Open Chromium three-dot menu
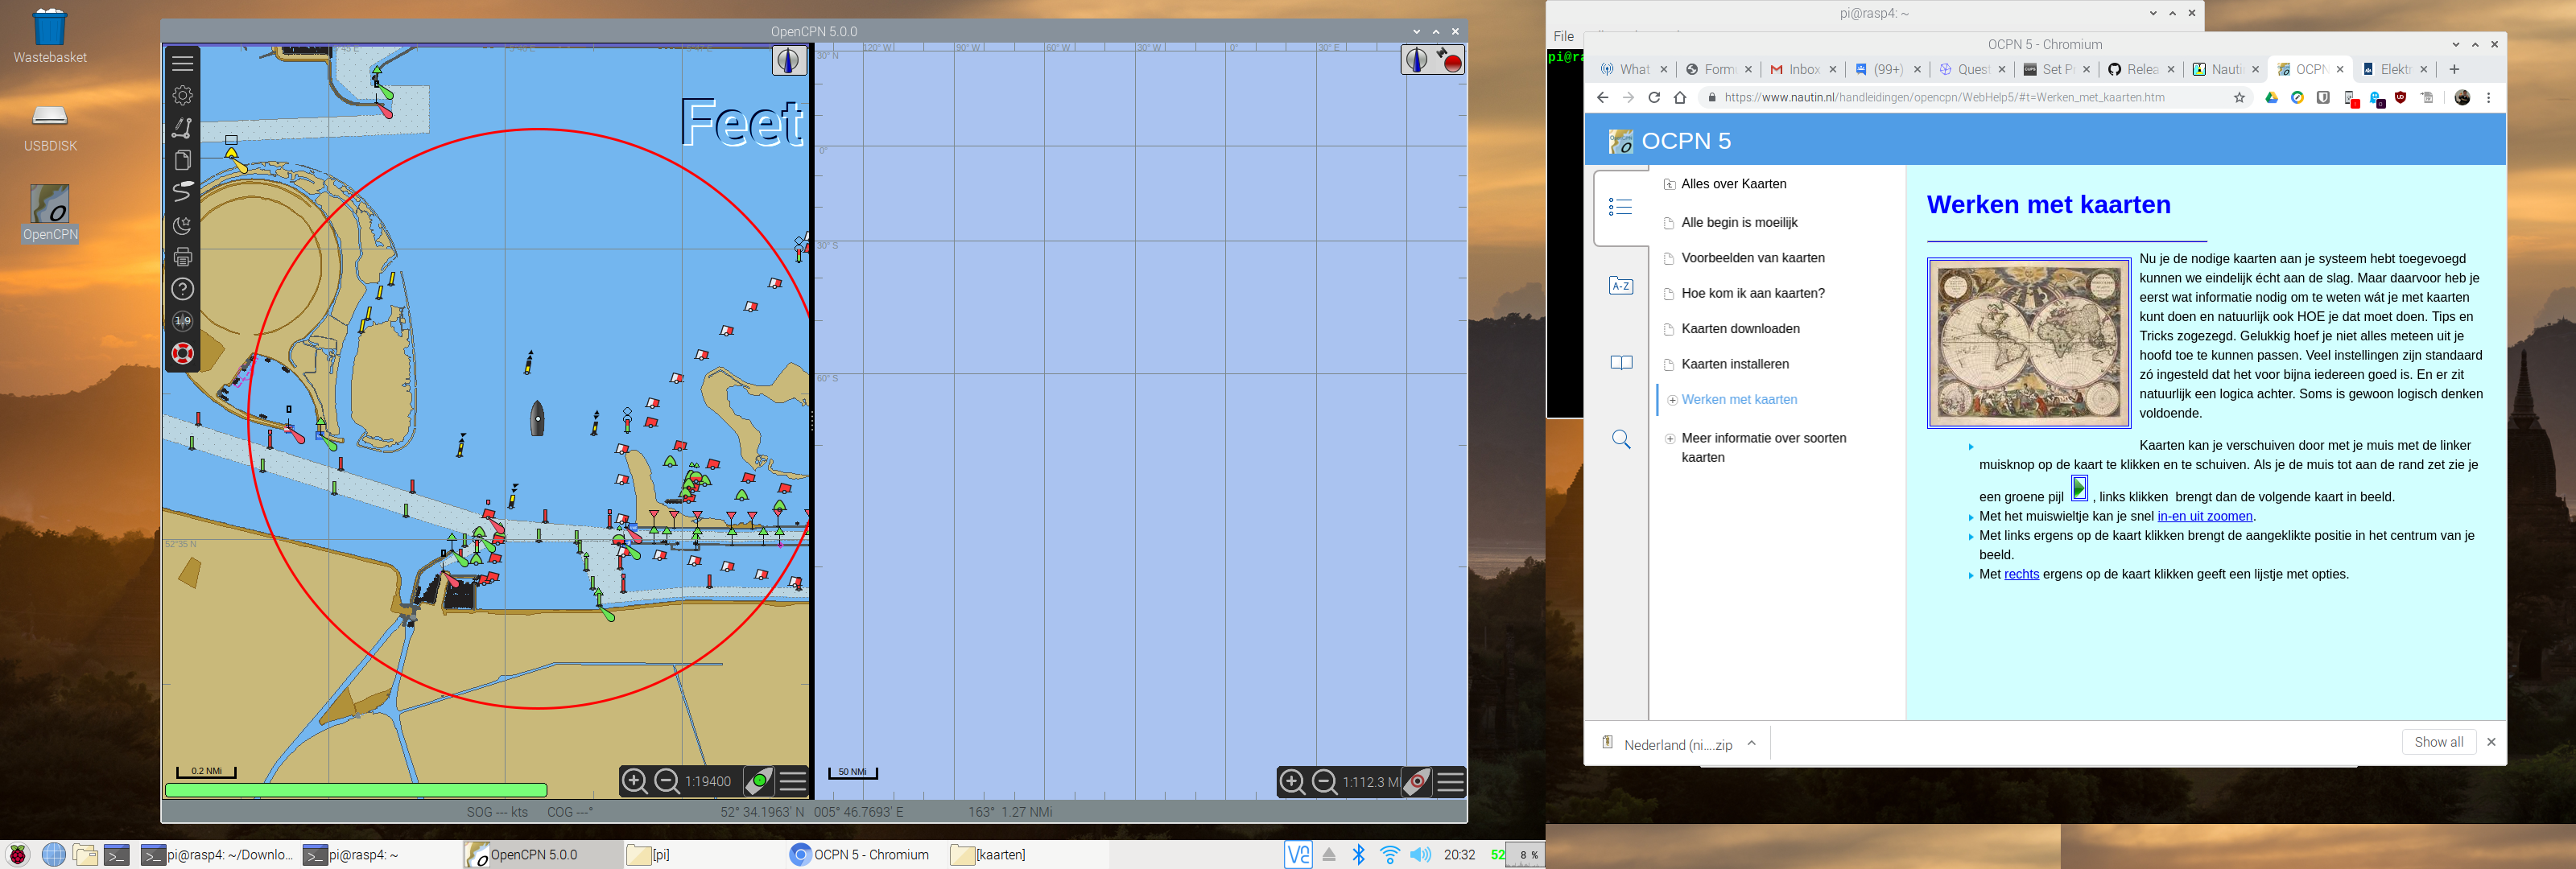Image resolution: width=2576 pixels, height=869 pixels. point(2488,98)
